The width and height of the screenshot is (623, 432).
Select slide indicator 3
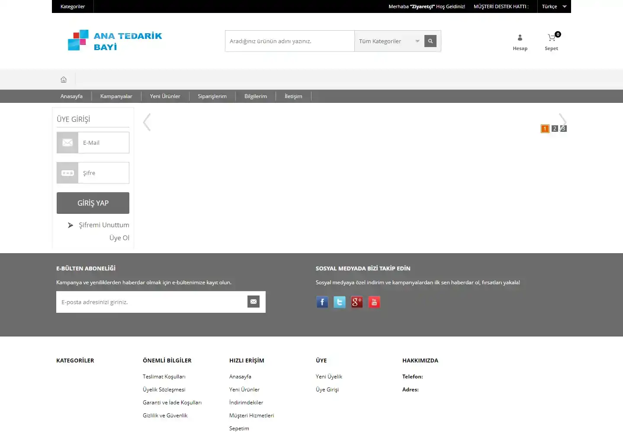[x=563, y=129]
